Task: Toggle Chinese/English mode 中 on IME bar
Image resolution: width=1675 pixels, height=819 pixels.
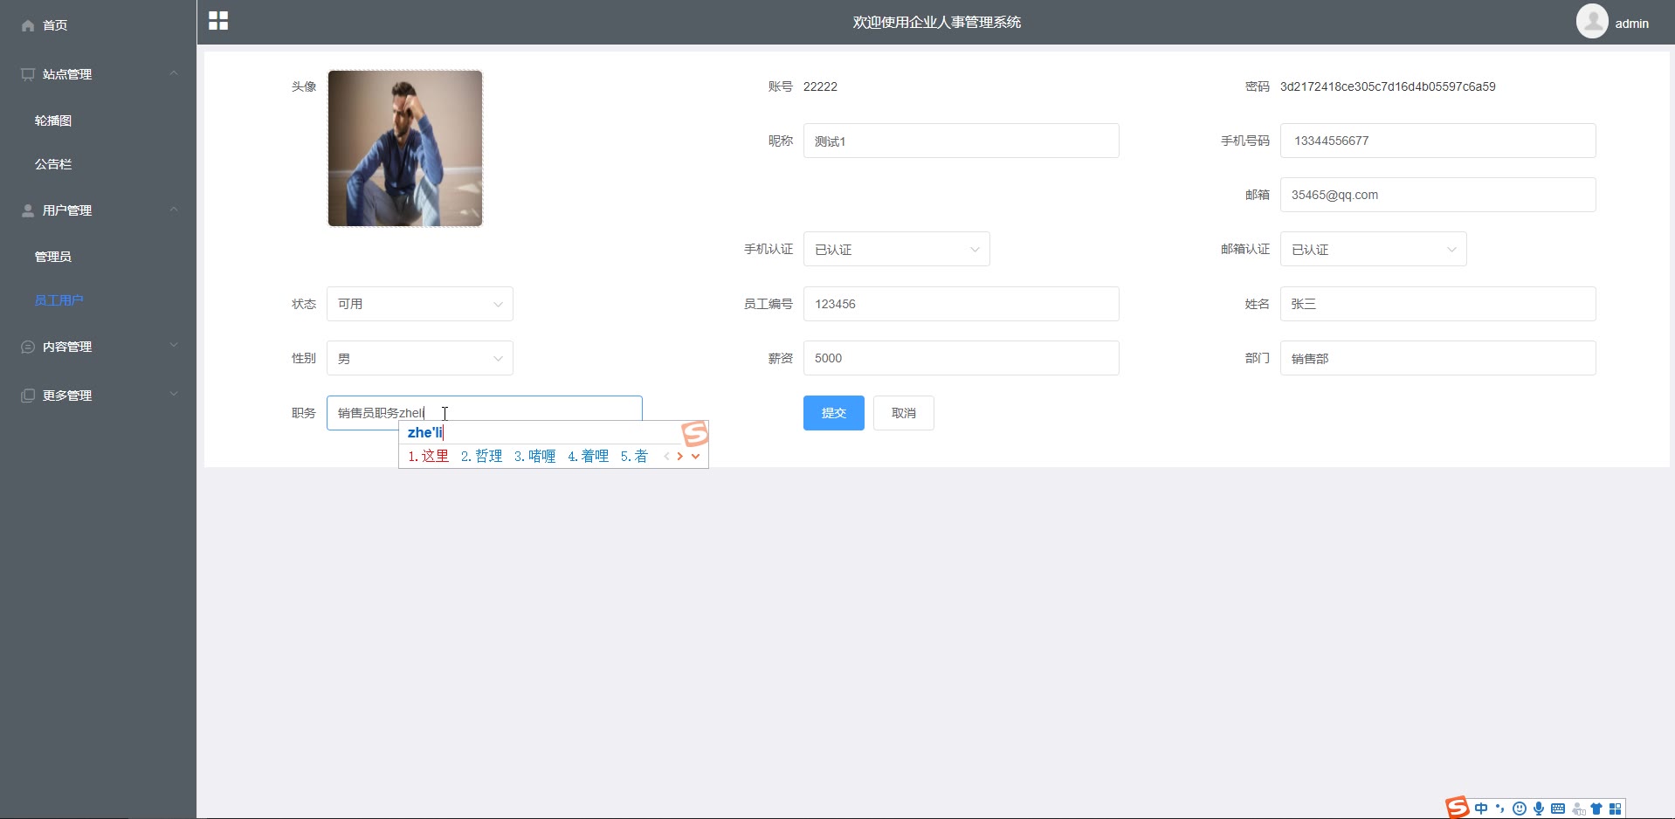Action: click(1481, 809)
